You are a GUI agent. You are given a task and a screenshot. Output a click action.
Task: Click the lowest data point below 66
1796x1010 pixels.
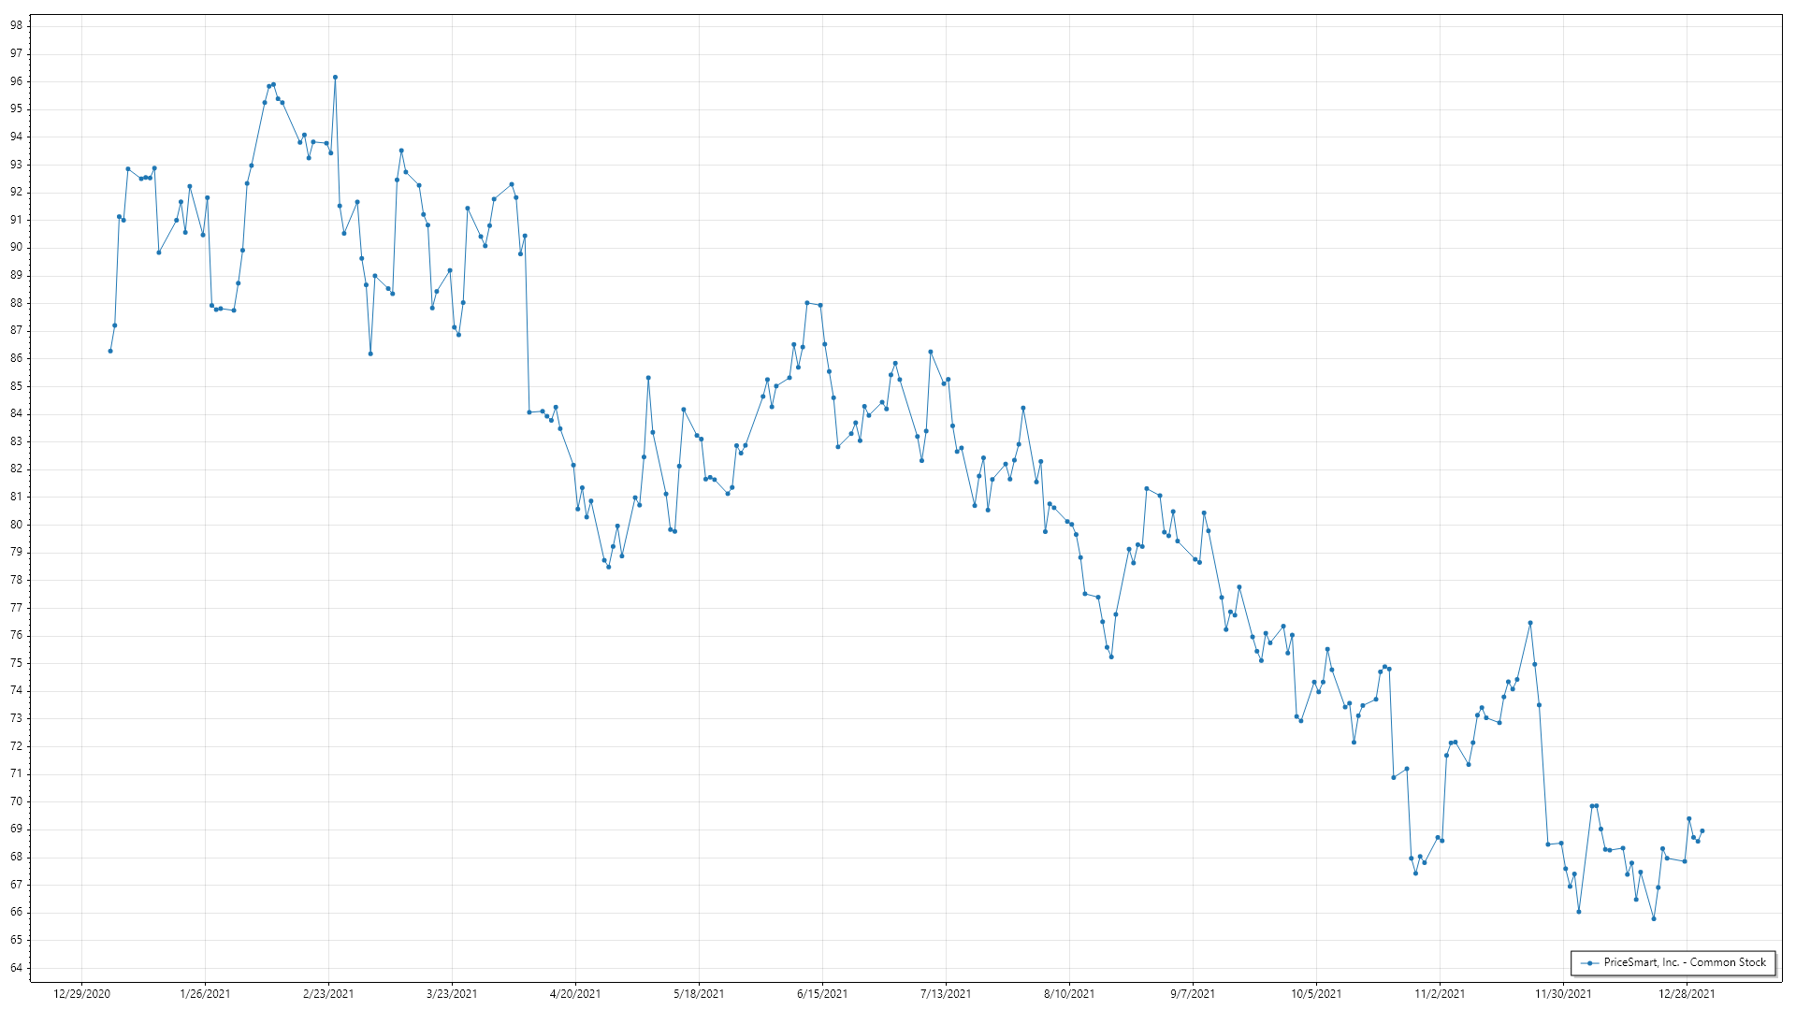[1654, 919]
